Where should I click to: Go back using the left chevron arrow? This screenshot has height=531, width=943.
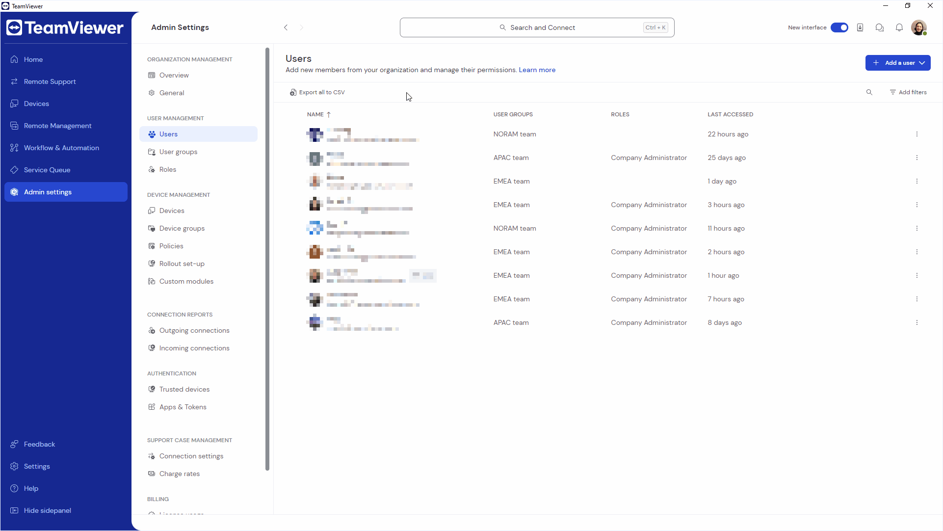pyautogui.click(x=286, y=27)
